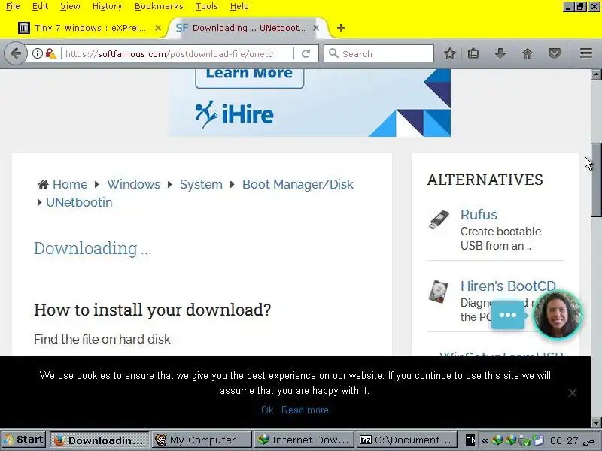Switch to My Computer taskbar item
This screenshot has width=602, height=451.
(202, 440)
